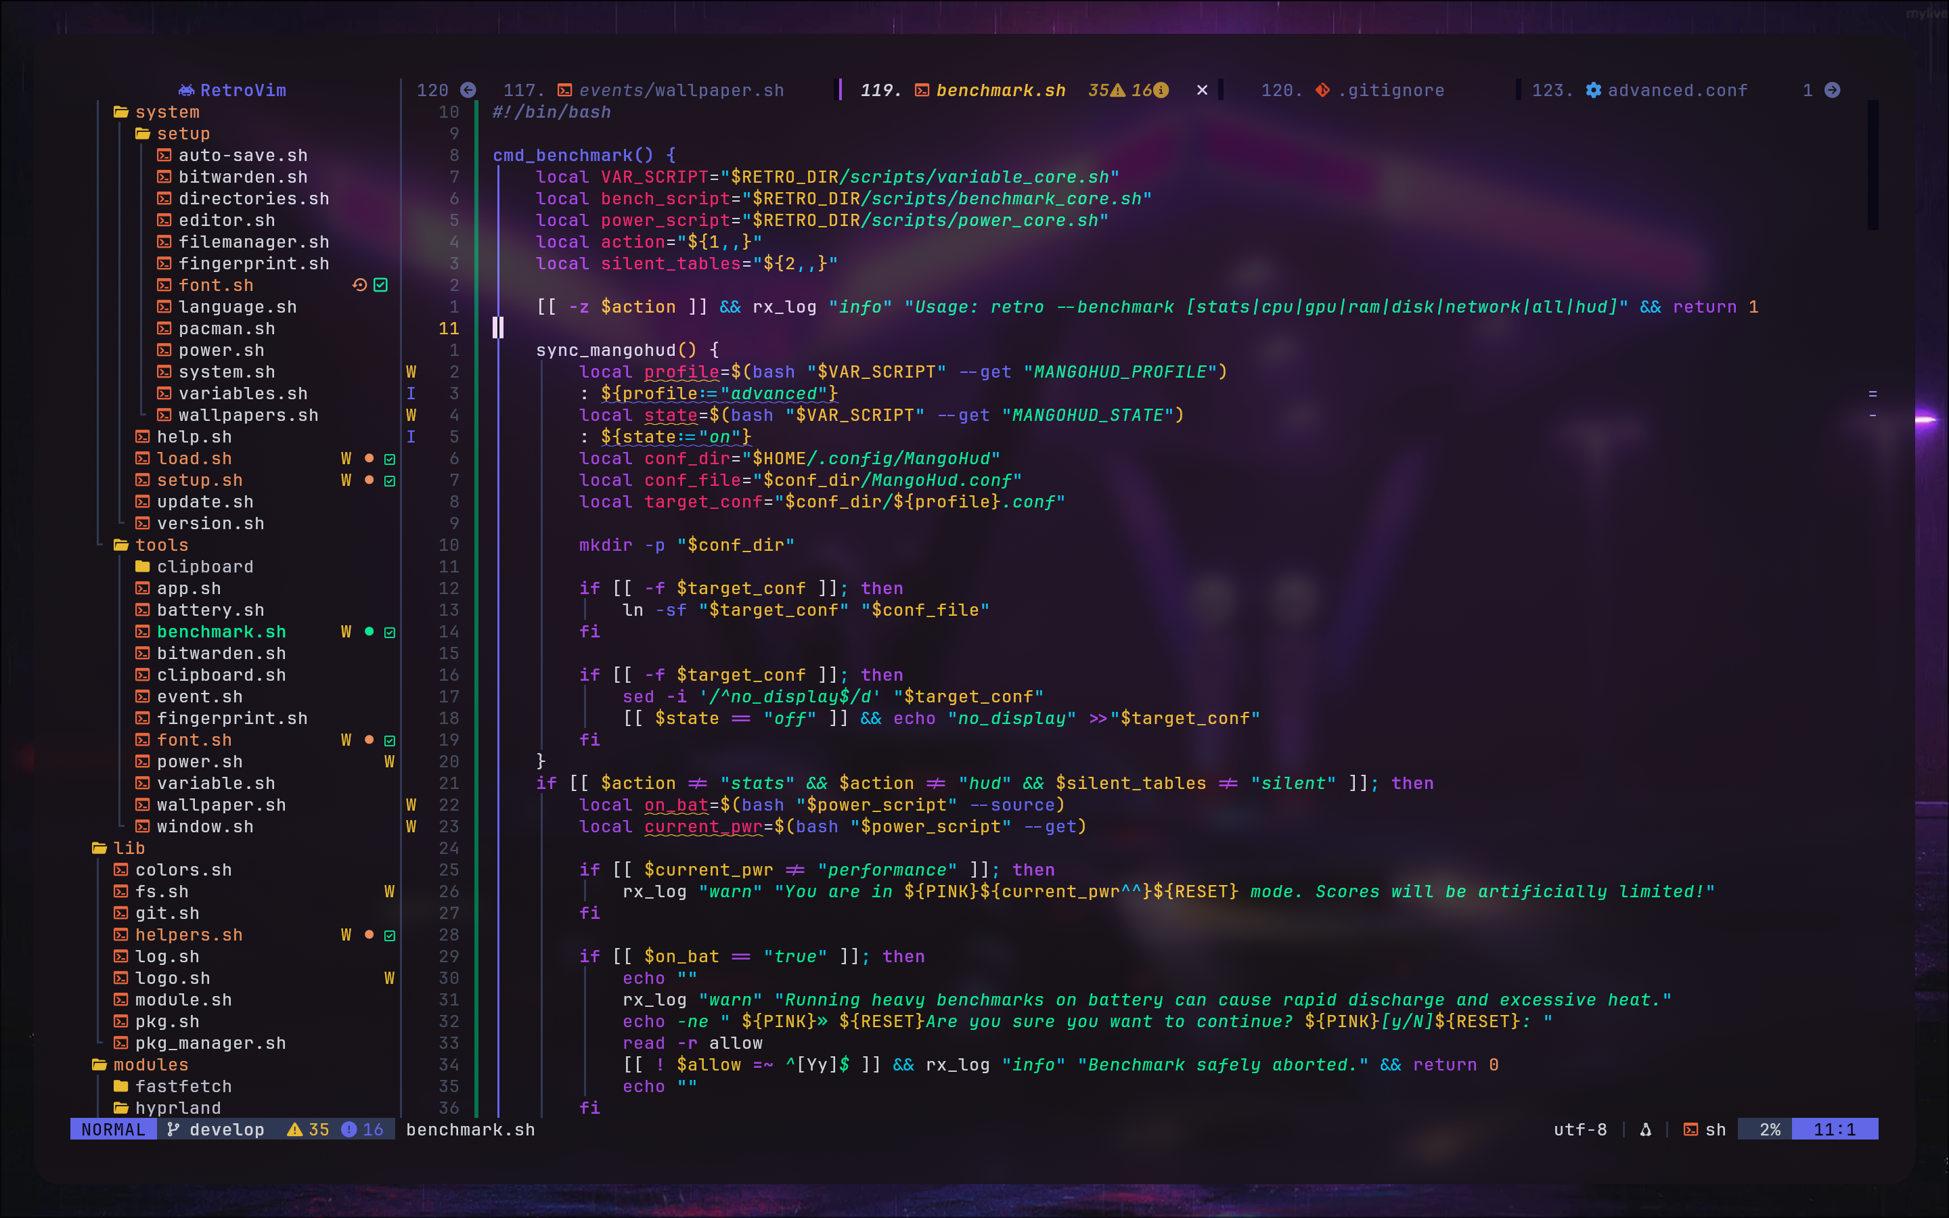Click the gear icon beside advanced.conf tab
This screenshot has width=1949, height=1218.
[1593, 90]
